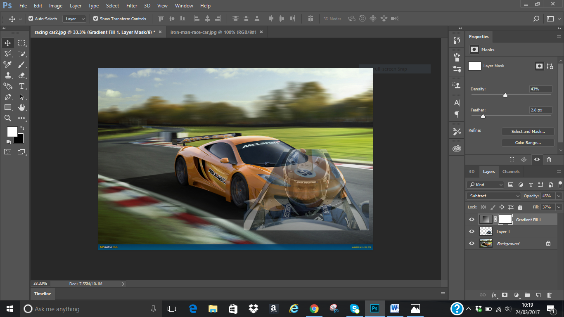The height and width of the screenshot is (317, 564).
Task: Select the Hand tool
Action: click(21, 107)
